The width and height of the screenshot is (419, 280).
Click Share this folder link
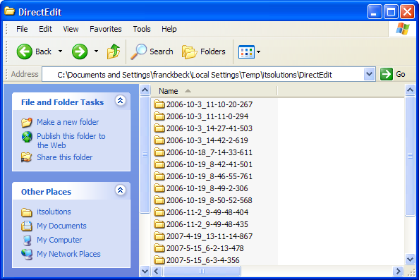click(65, 157)
